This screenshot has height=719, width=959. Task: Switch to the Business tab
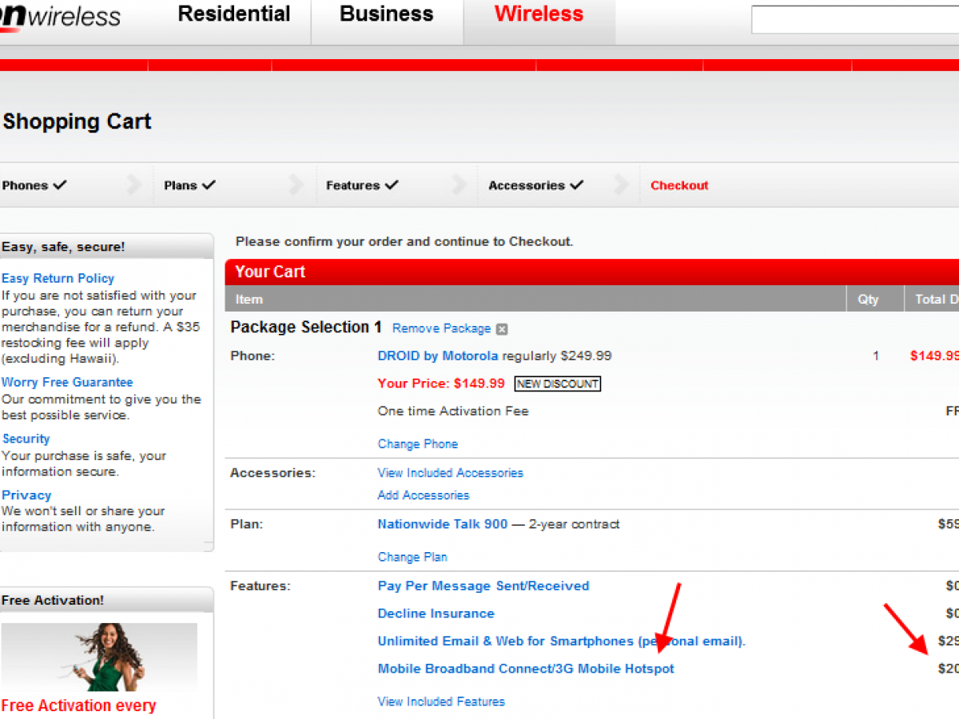click(x=387, y=14)
